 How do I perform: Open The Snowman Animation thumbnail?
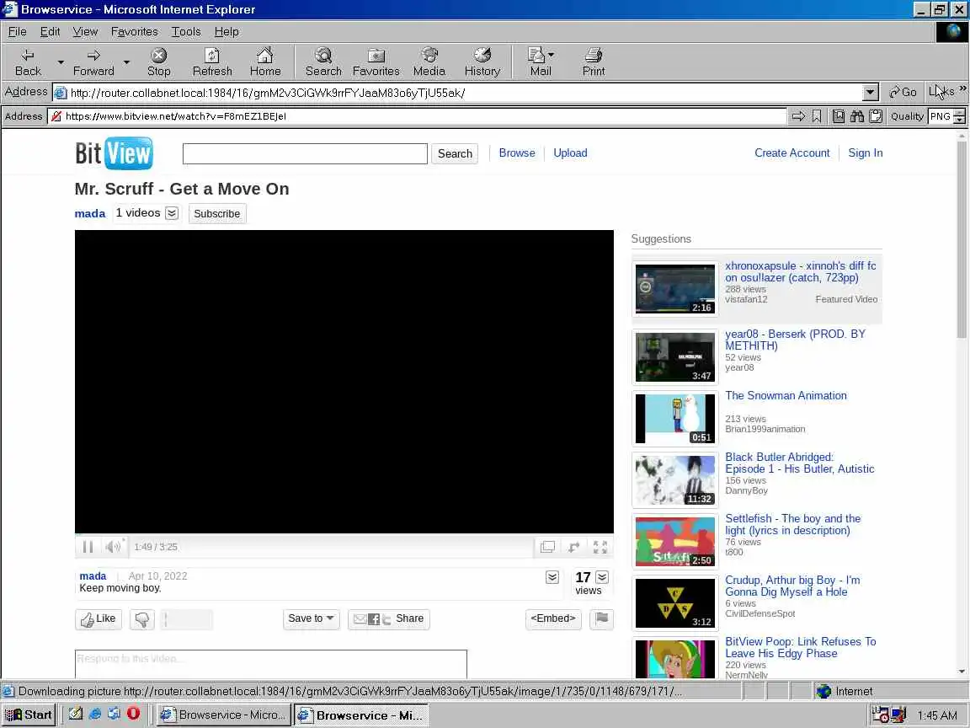(675, 419)
